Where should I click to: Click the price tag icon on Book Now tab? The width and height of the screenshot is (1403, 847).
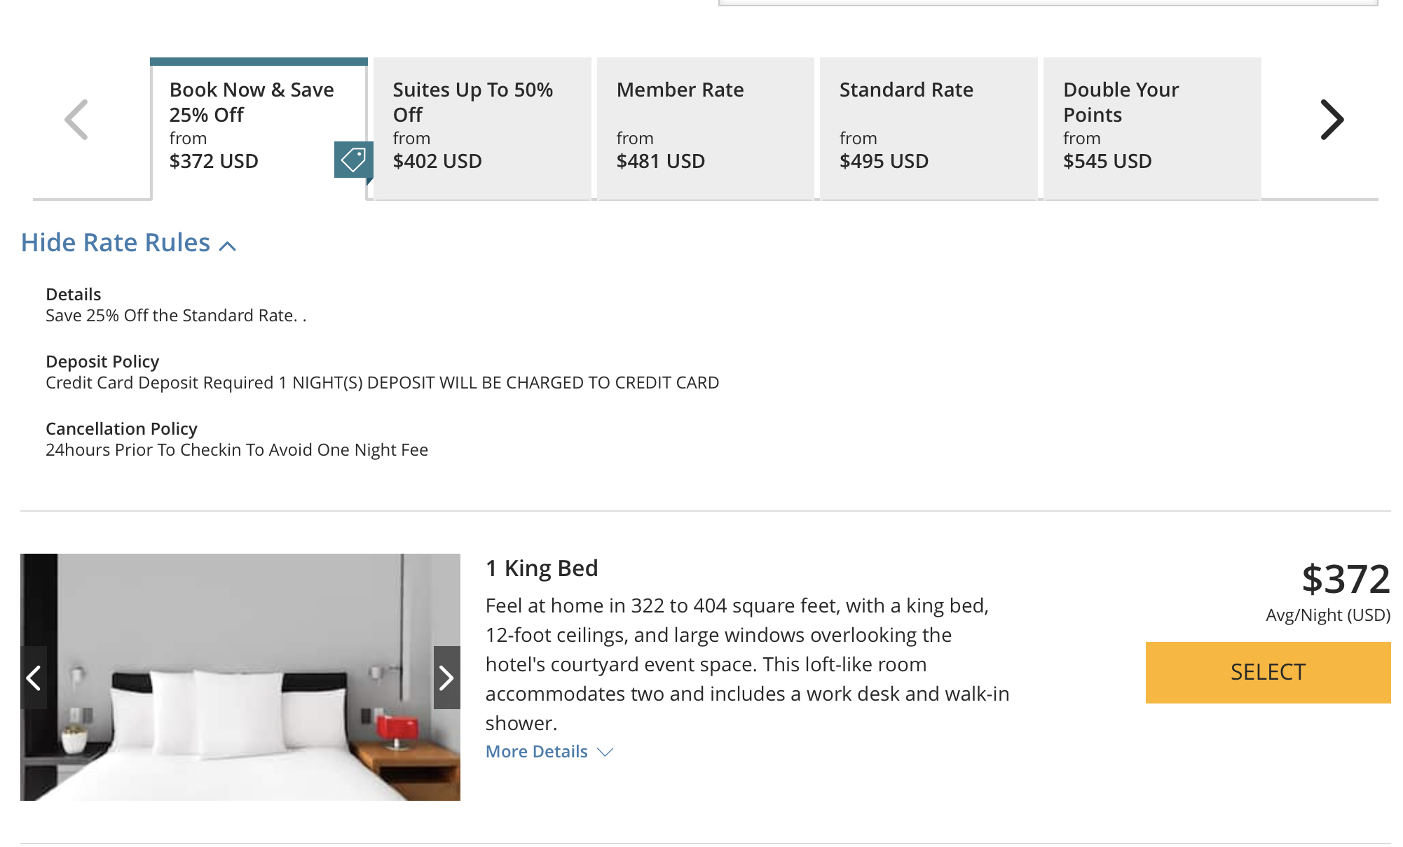coord(353,160)
